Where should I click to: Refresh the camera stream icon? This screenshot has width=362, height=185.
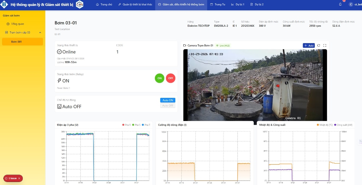[319, 45]
